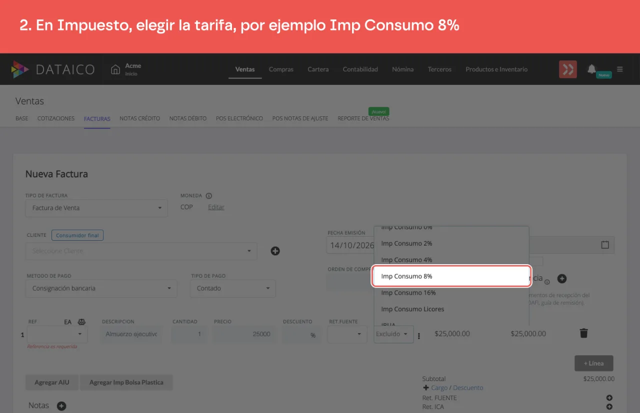The height and width of the screenshot is (413, 640).
Task: Open Contabilidad menu
Action: (360, 69)
